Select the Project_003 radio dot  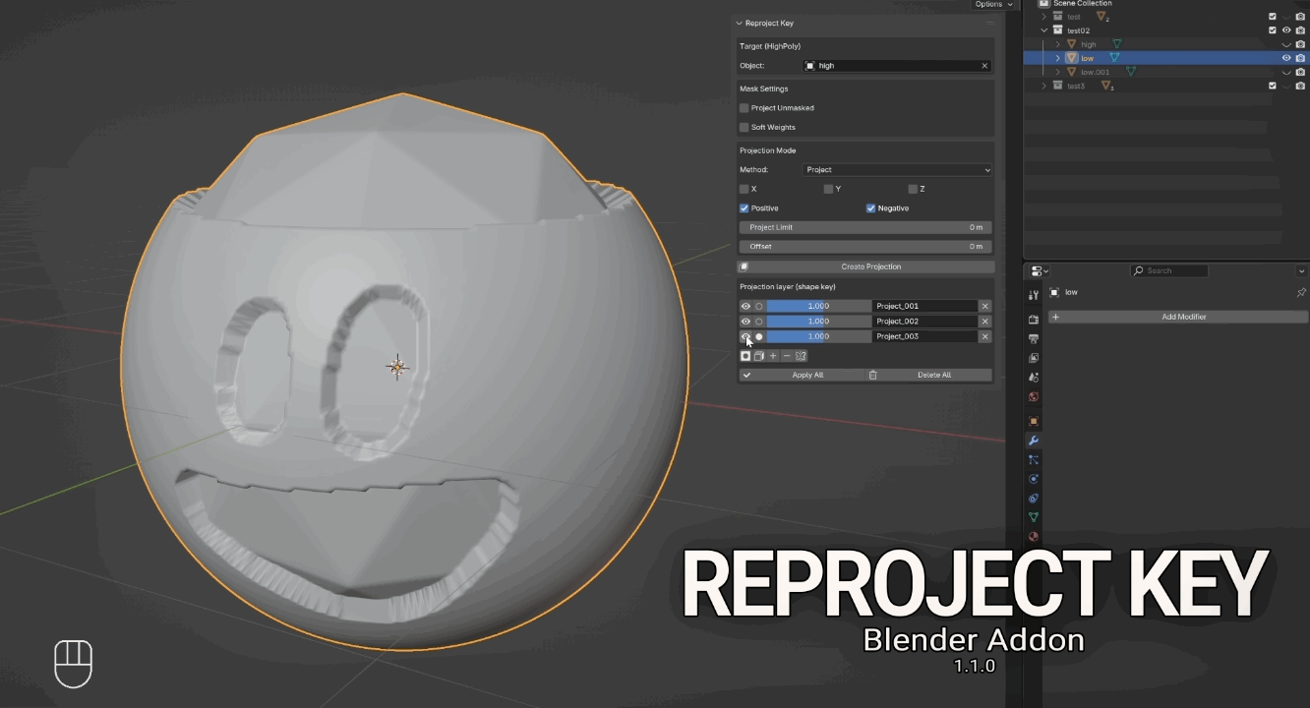coord(758,336)
